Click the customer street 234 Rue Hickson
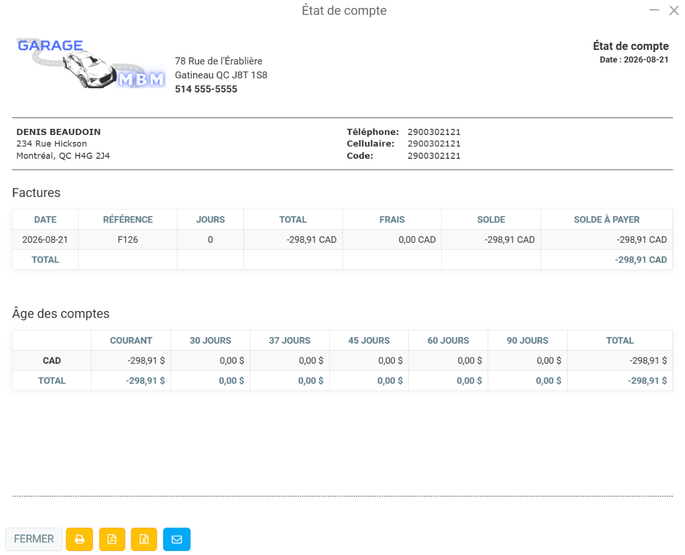Screen dimensions: 685x555 (52, 144)
